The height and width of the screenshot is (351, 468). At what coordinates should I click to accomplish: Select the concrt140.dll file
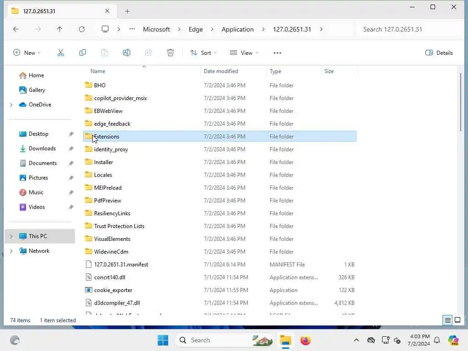220,277
